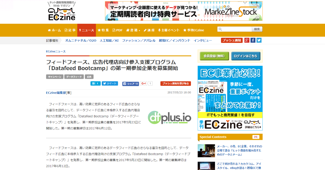
Task: Open the どこで何が売れる article link
Action: click(240, 166)
